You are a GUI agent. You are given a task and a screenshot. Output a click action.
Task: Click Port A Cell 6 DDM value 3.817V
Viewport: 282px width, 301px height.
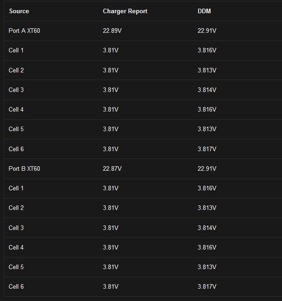[207, 149]
